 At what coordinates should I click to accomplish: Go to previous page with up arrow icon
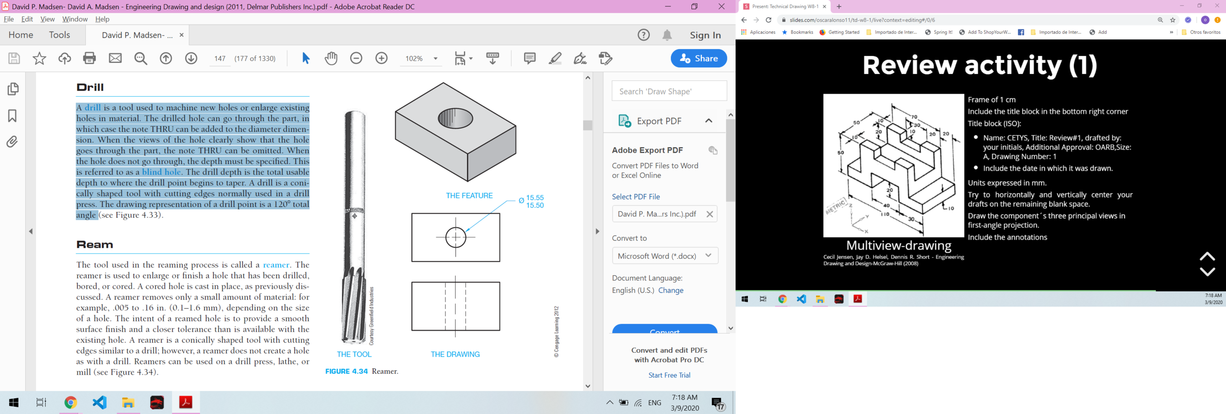point(166,58)
